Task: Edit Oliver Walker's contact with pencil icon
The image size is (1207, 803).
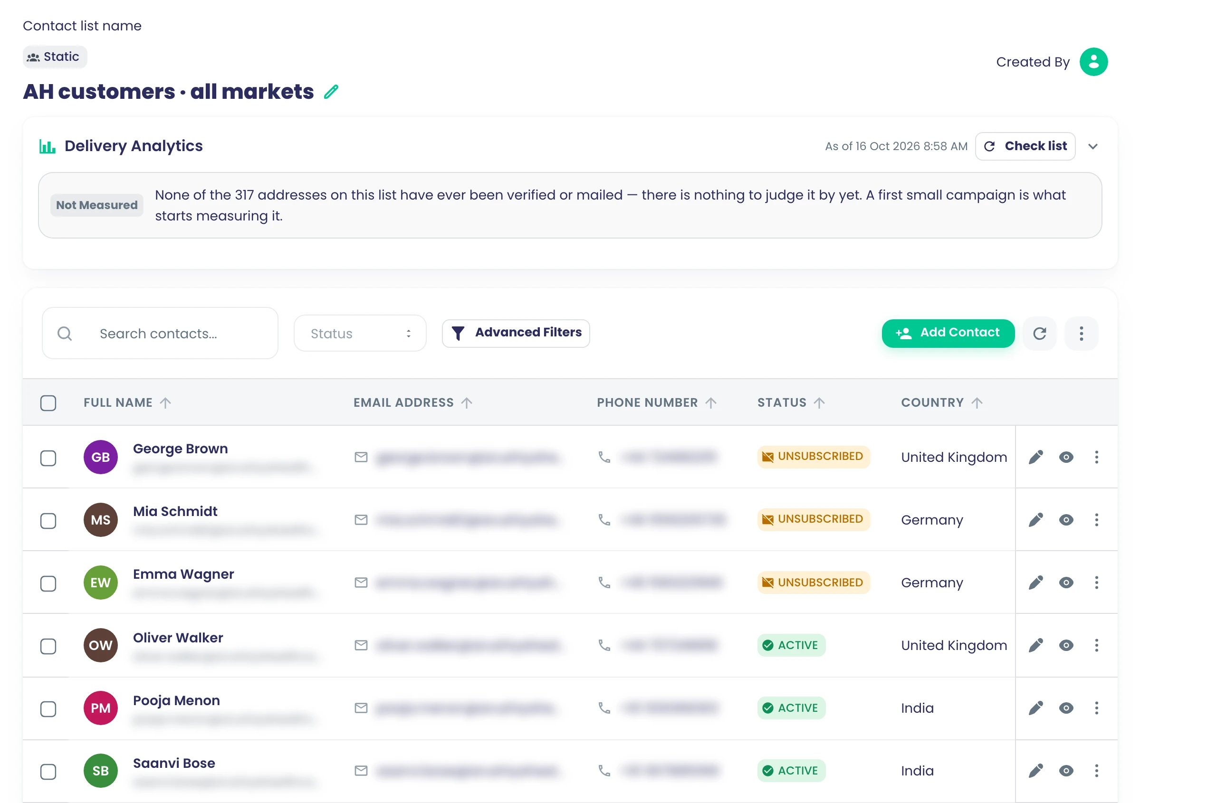Action: (1035, 645)
